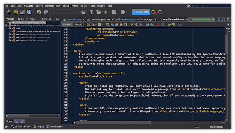Click Find Next Occurrence icon
The width and height of the screenshot is (235, 133).
point(117,25)
